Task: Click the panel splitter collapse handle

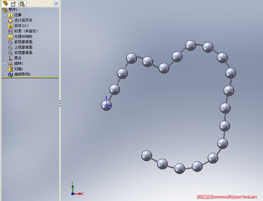Action: click(60, 104)
